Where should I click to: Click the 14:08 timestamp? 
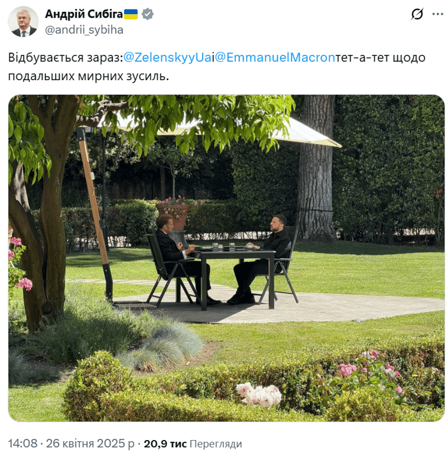pos(22,444)
